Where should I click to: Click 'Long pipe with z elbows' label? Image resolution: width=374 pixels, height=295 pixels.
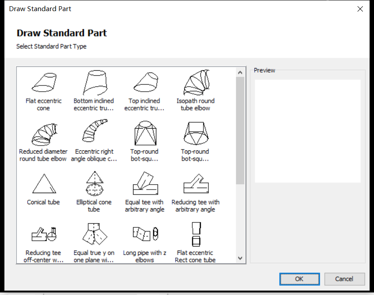pos(145,256)
